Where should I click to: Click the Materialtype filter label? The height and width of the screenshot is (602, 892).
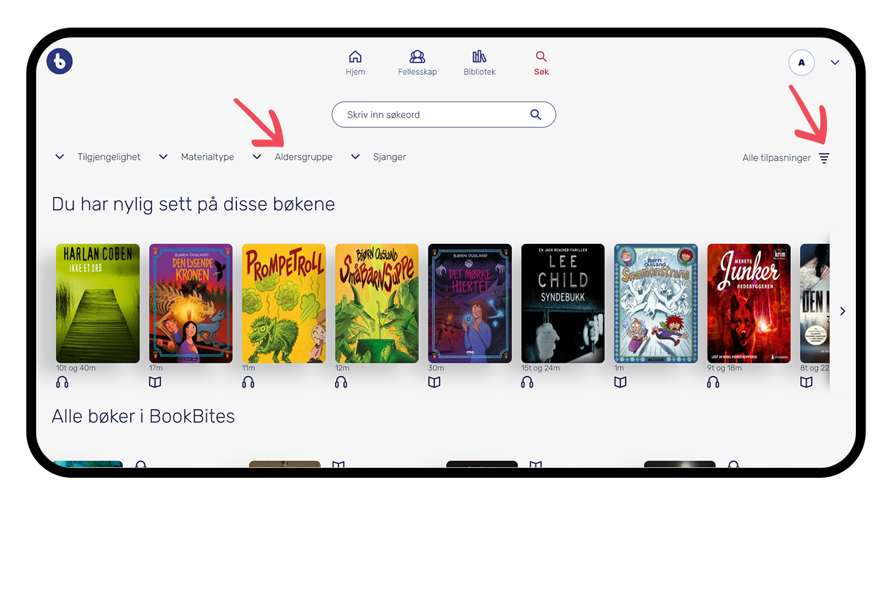pos(208,157)
